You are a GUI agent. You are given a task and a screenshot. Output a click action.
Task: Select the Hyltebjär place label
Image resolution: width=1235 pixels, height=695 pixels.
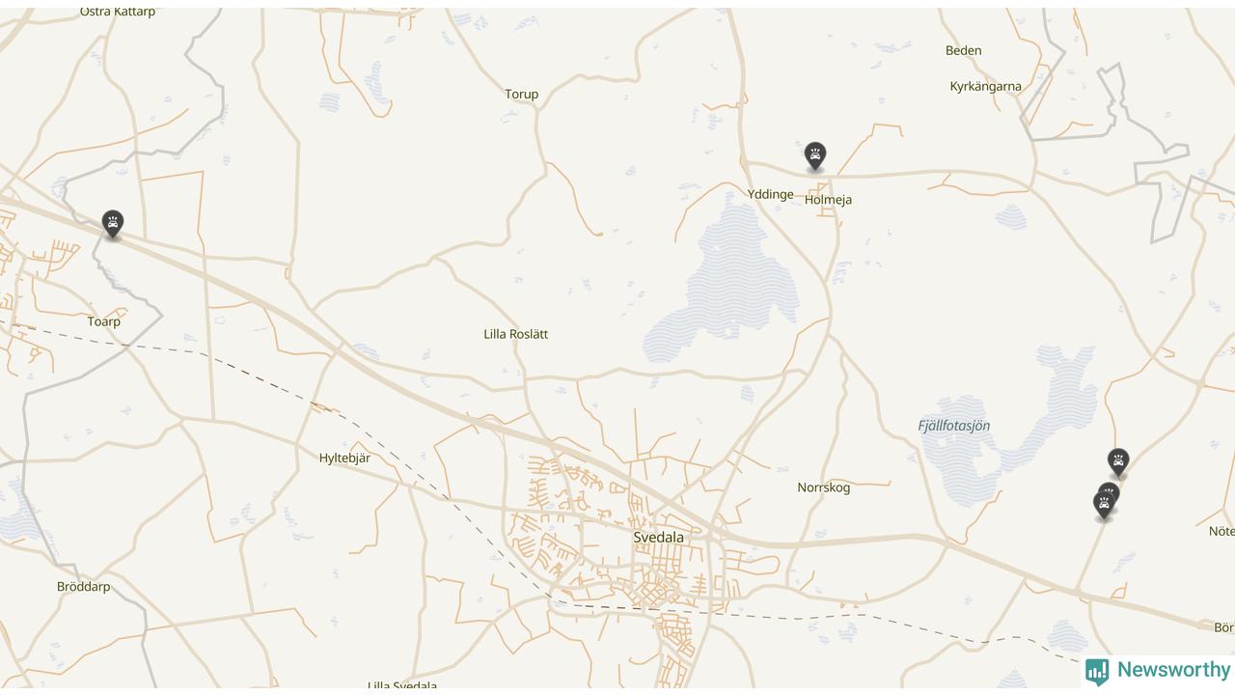click(344, 459)
